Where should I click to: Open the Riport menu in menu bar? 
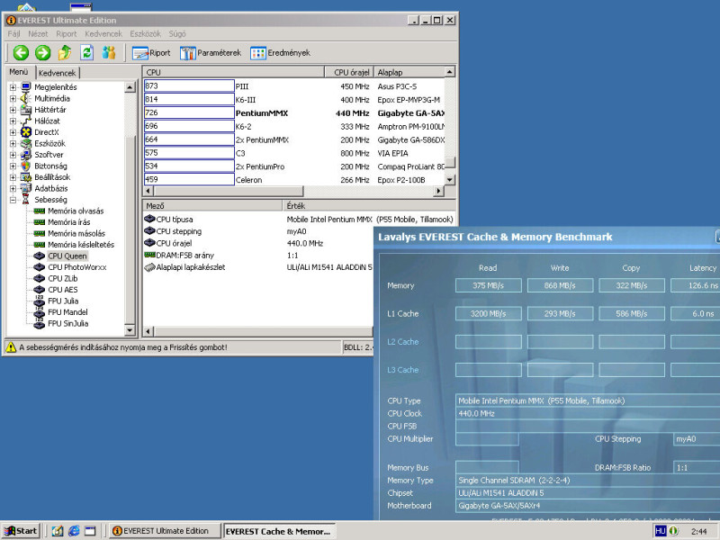pyautogui.click(x=67, y=34)
